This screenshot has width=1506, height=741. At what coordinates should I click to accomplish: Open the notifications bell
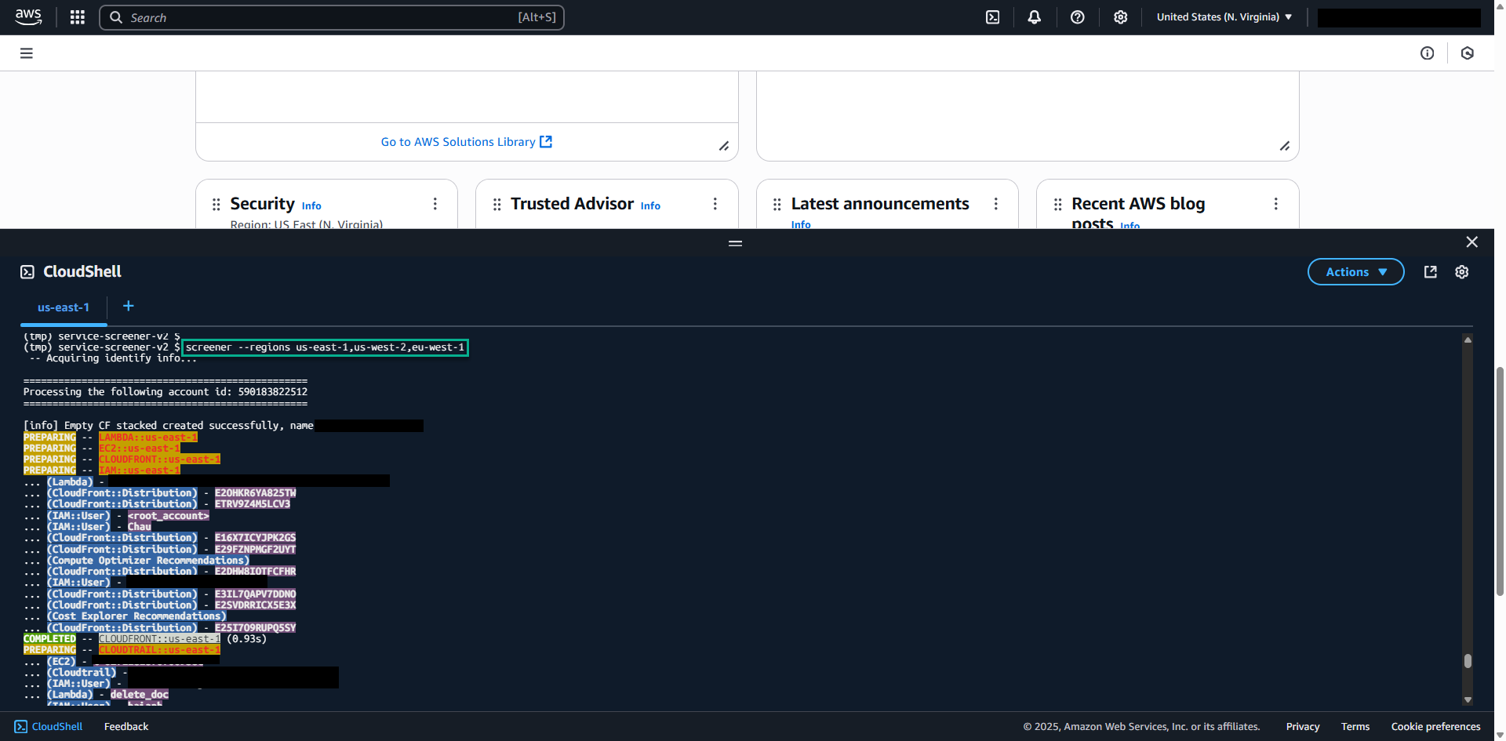(x=1034, y=16)
